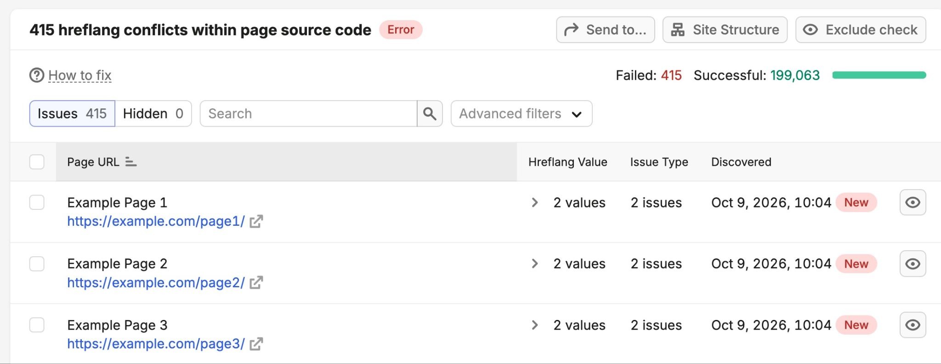Hide Example Page 1 issue with eye button
The width and height of the screenshot is (941, 364).
[x=913, y=202]
